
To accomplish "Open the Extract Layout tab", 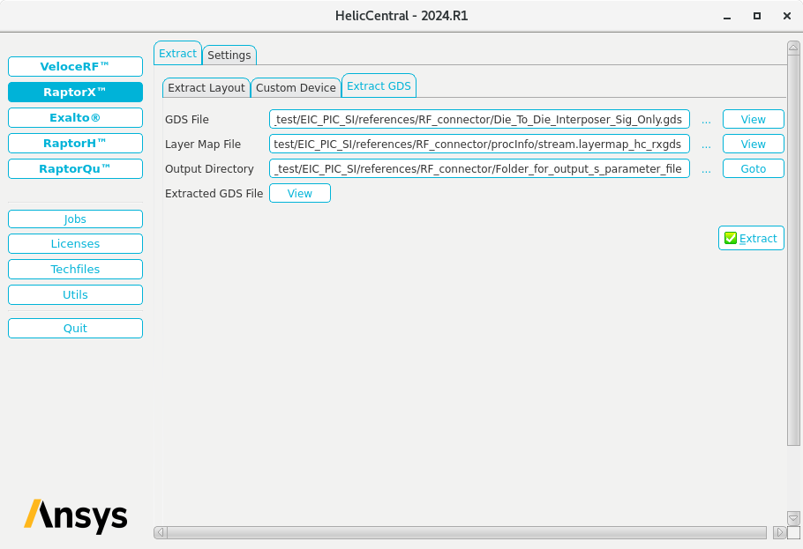I will pos(206,88).
